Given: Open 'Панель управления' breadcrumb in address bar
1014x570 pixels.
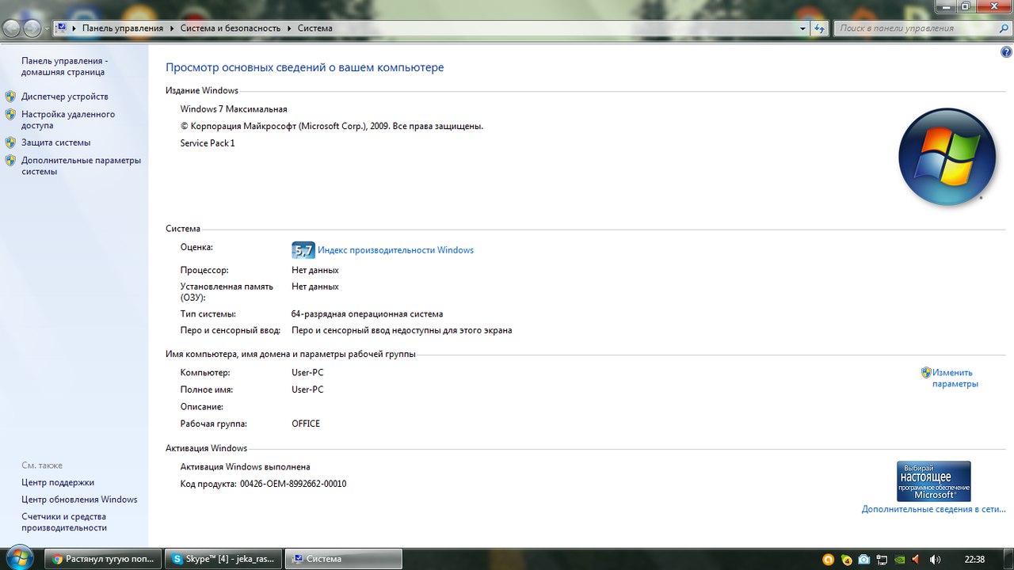Looking at the screenshot, I should tap(122, 28).
